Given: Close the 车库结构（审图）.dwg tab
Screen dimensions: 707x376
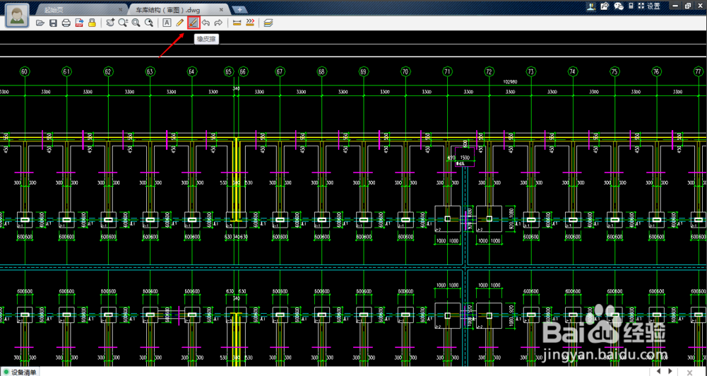Looking at the screenshot, I should coord(222,9).
